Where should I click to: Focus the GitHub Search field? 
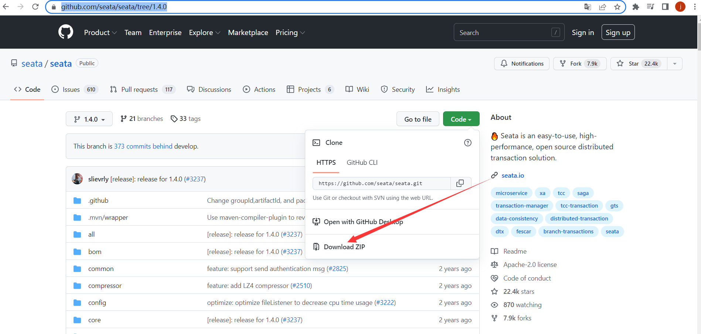[509, 32]
